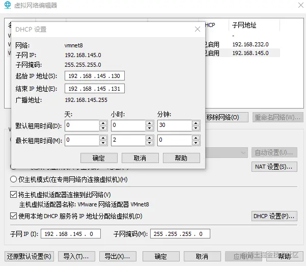The height and width of the screenshot is (266, 306).
Task: Click the maximum lease minutes field
Action: tap(175, 140)
